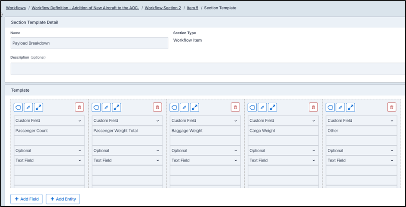Click the drag handle icon on Passenger Count card
Screen dimensions: 406x207
tap(18, 108)
